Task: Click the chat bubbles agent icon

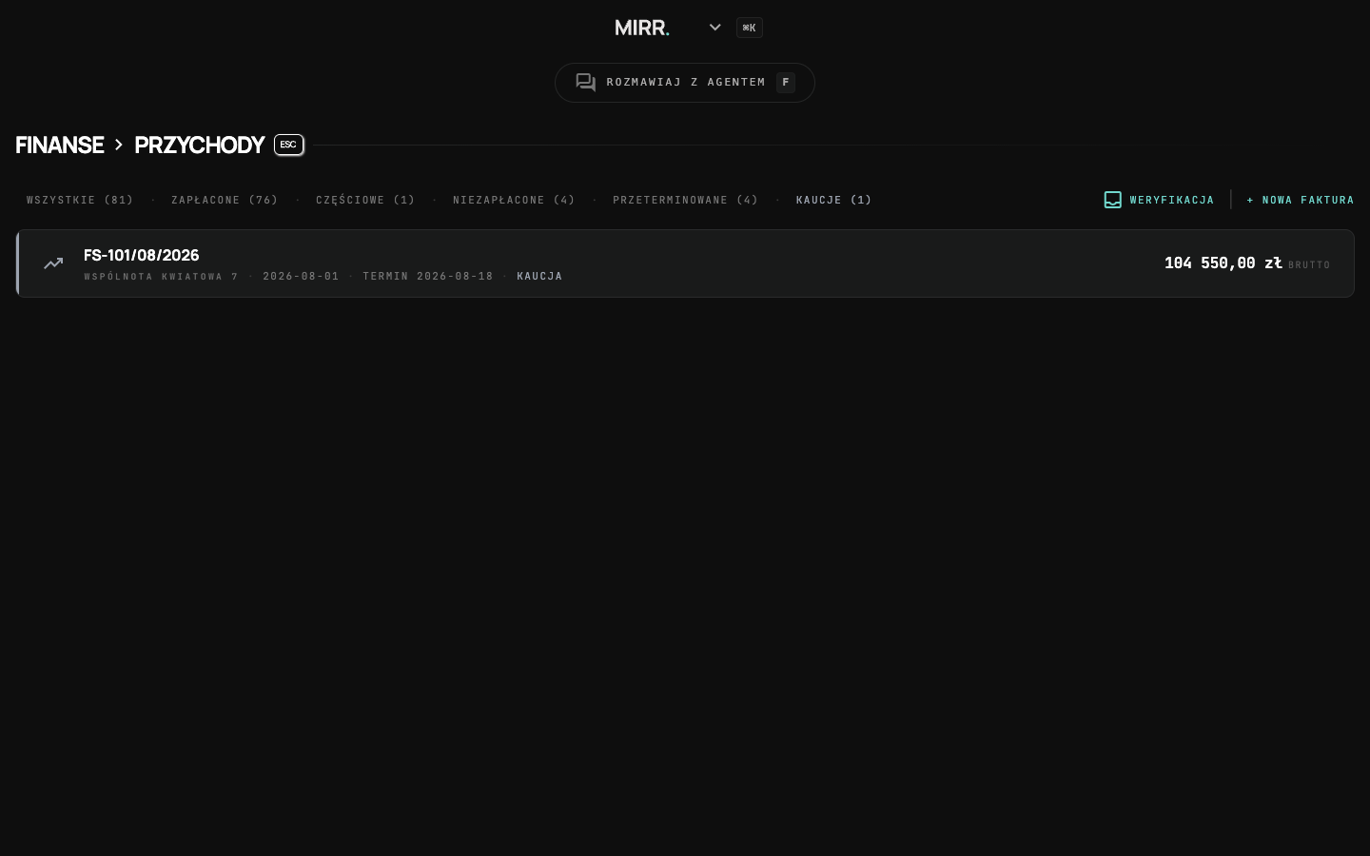Action: [586, 83]
